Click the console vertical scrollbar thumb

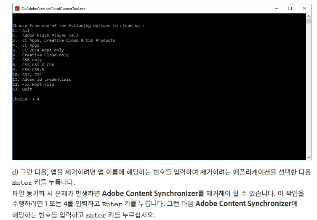[x=309, y=21]
